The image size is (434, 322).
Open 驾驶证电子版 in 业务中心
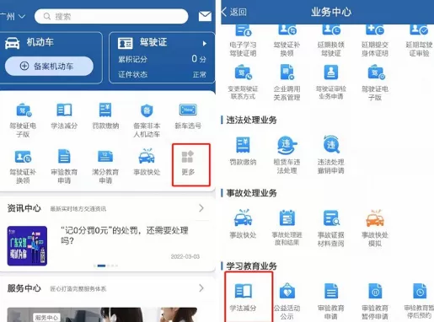tap(375, 82)
